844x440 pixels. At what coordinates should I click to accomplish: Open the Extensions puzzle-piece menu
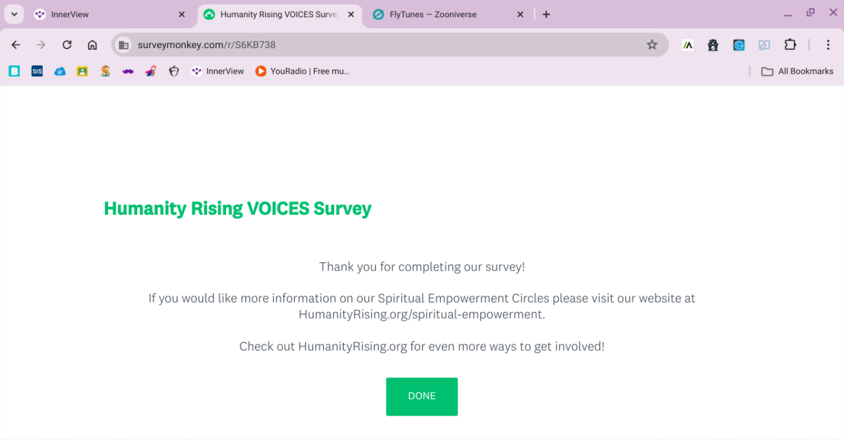[x=790, y=45]
